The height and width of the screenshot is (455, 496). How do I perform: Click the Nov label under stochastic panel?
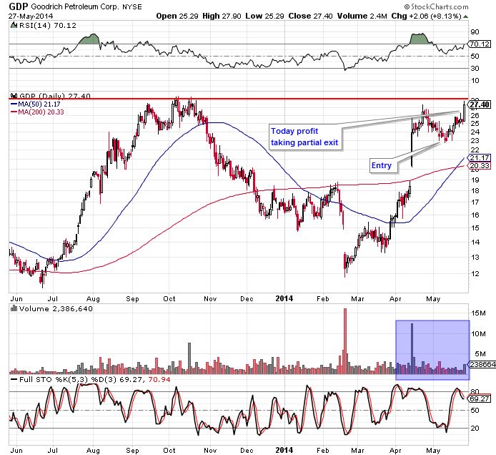click(x=210, y=450)
